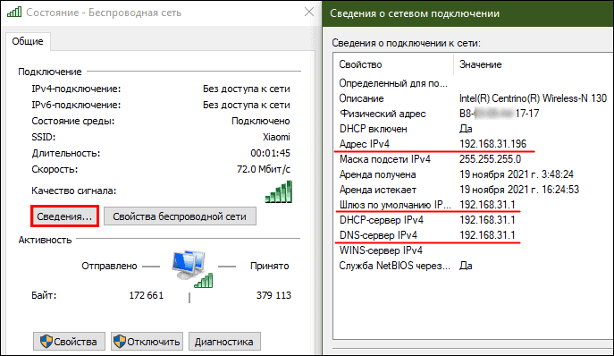Close the Состояние - Беспроводная сеть window
Viewport: 614px width, 356px height.
click(x=309, y=13)
